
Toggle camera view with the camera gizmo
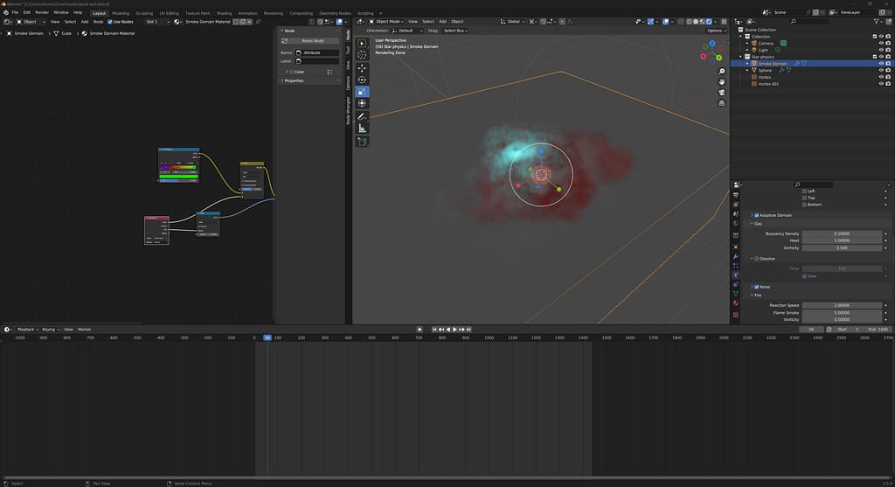[722, 92]
